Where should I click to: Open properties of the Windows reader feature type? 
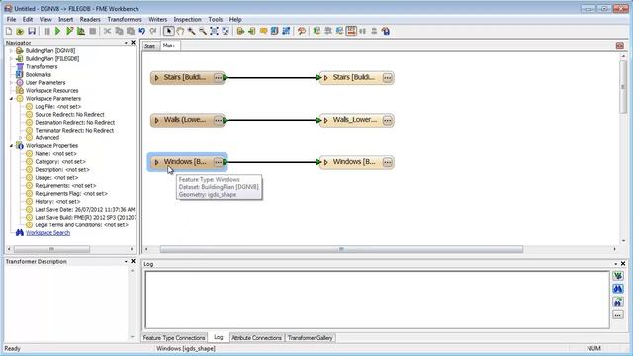pyautogui.click(x=218, y=162)
